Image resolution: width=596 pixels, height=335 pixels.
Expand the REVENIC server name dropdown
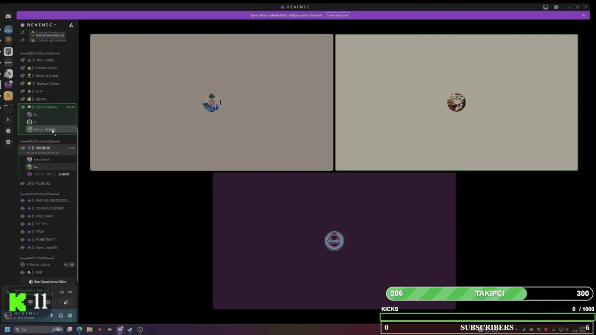[x=41, y=25]
